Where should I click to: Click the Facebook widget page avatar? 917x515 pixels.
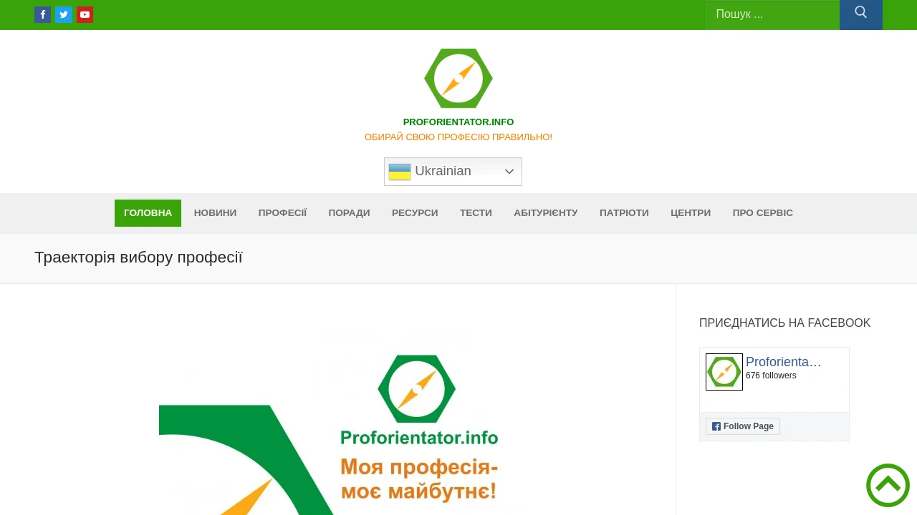(724, 372)
